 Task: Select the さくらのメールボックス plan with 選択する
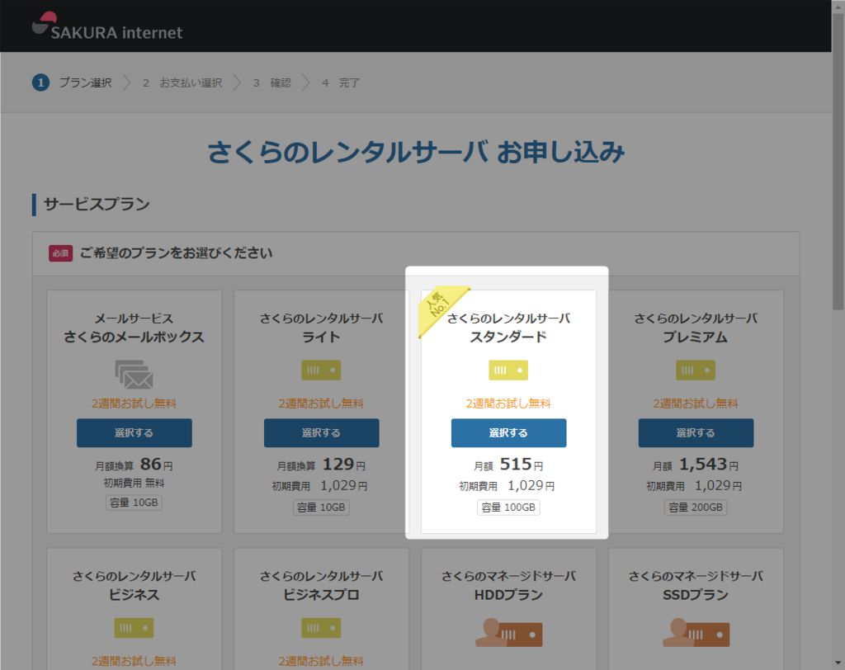pyautogui.click(x=135, y=433)
